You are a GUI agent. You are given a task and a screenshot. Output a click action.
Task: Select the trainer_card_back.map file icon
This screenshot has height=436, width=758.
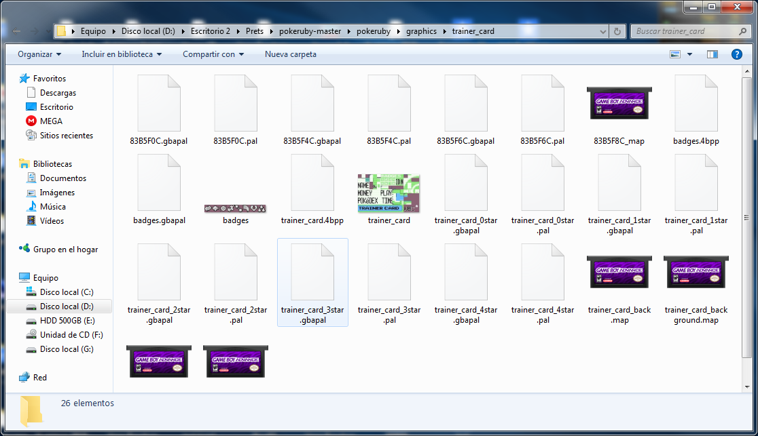click(x=619, y=273)
